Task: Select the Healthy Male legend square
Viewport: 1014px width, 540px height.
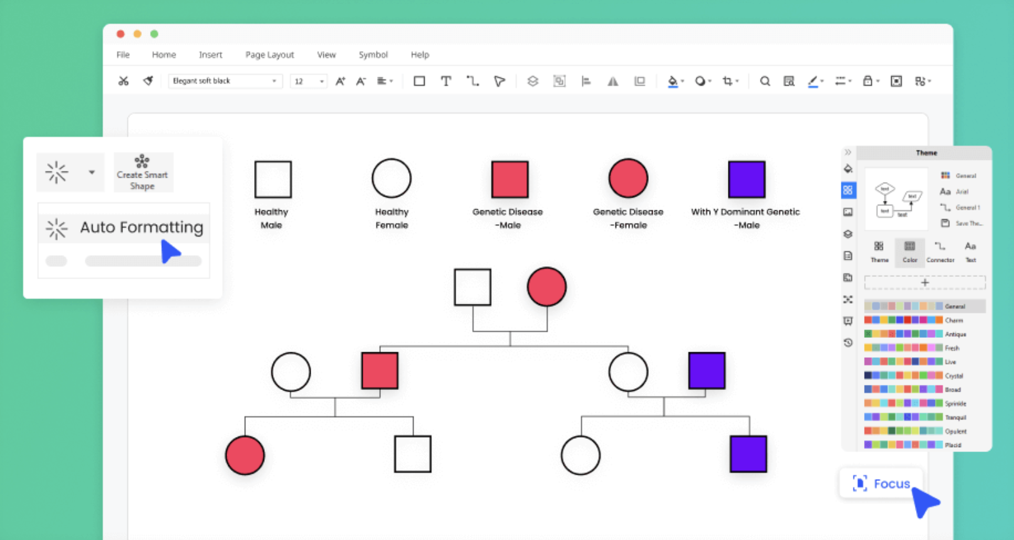Action: [273, 180]
